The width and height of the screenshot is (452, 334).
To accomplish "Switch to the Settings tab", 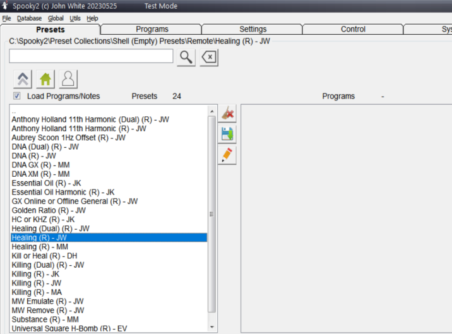I will [253, 29].
